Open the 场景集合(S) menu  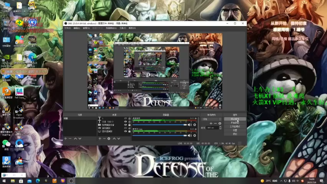pyautogui.click(x=111, y=28)
